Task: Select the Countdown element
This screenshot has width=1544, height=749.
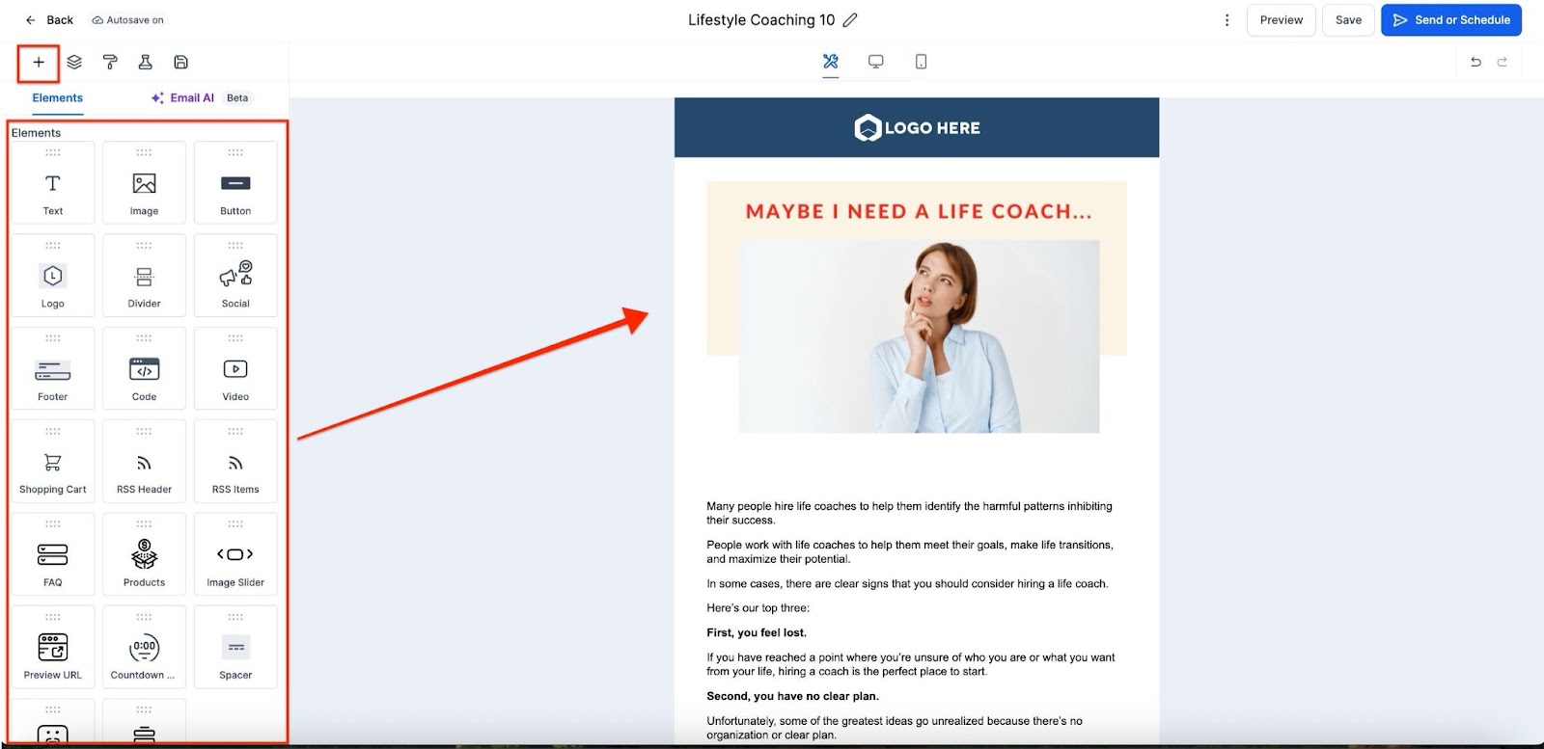Action: click(144, 647)
